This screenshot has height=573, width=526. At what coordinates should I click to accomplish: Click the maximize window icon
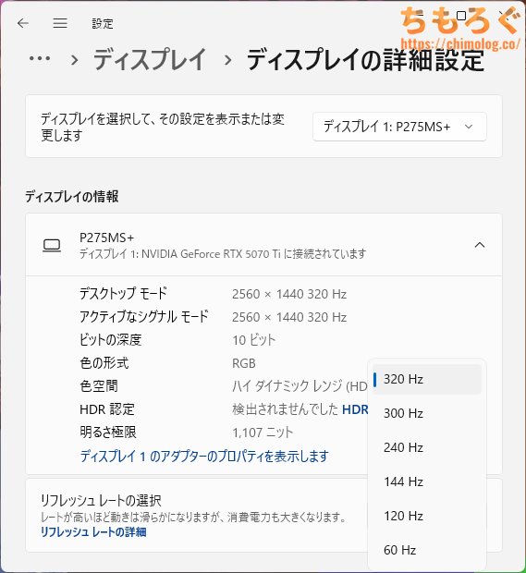[x=461, y=16]
